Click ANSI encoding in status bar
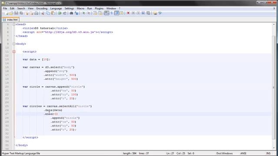The image size is (278, 156). pyautogui.click(x=243, y=153)
